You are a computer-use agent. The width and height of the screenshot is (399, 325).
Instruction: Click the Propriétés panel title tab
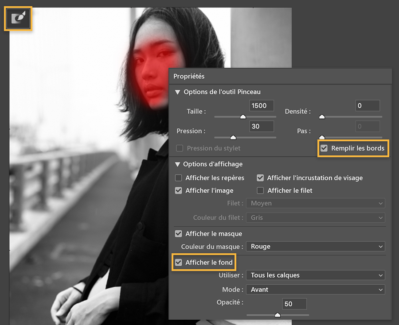(x=189, y=76)
